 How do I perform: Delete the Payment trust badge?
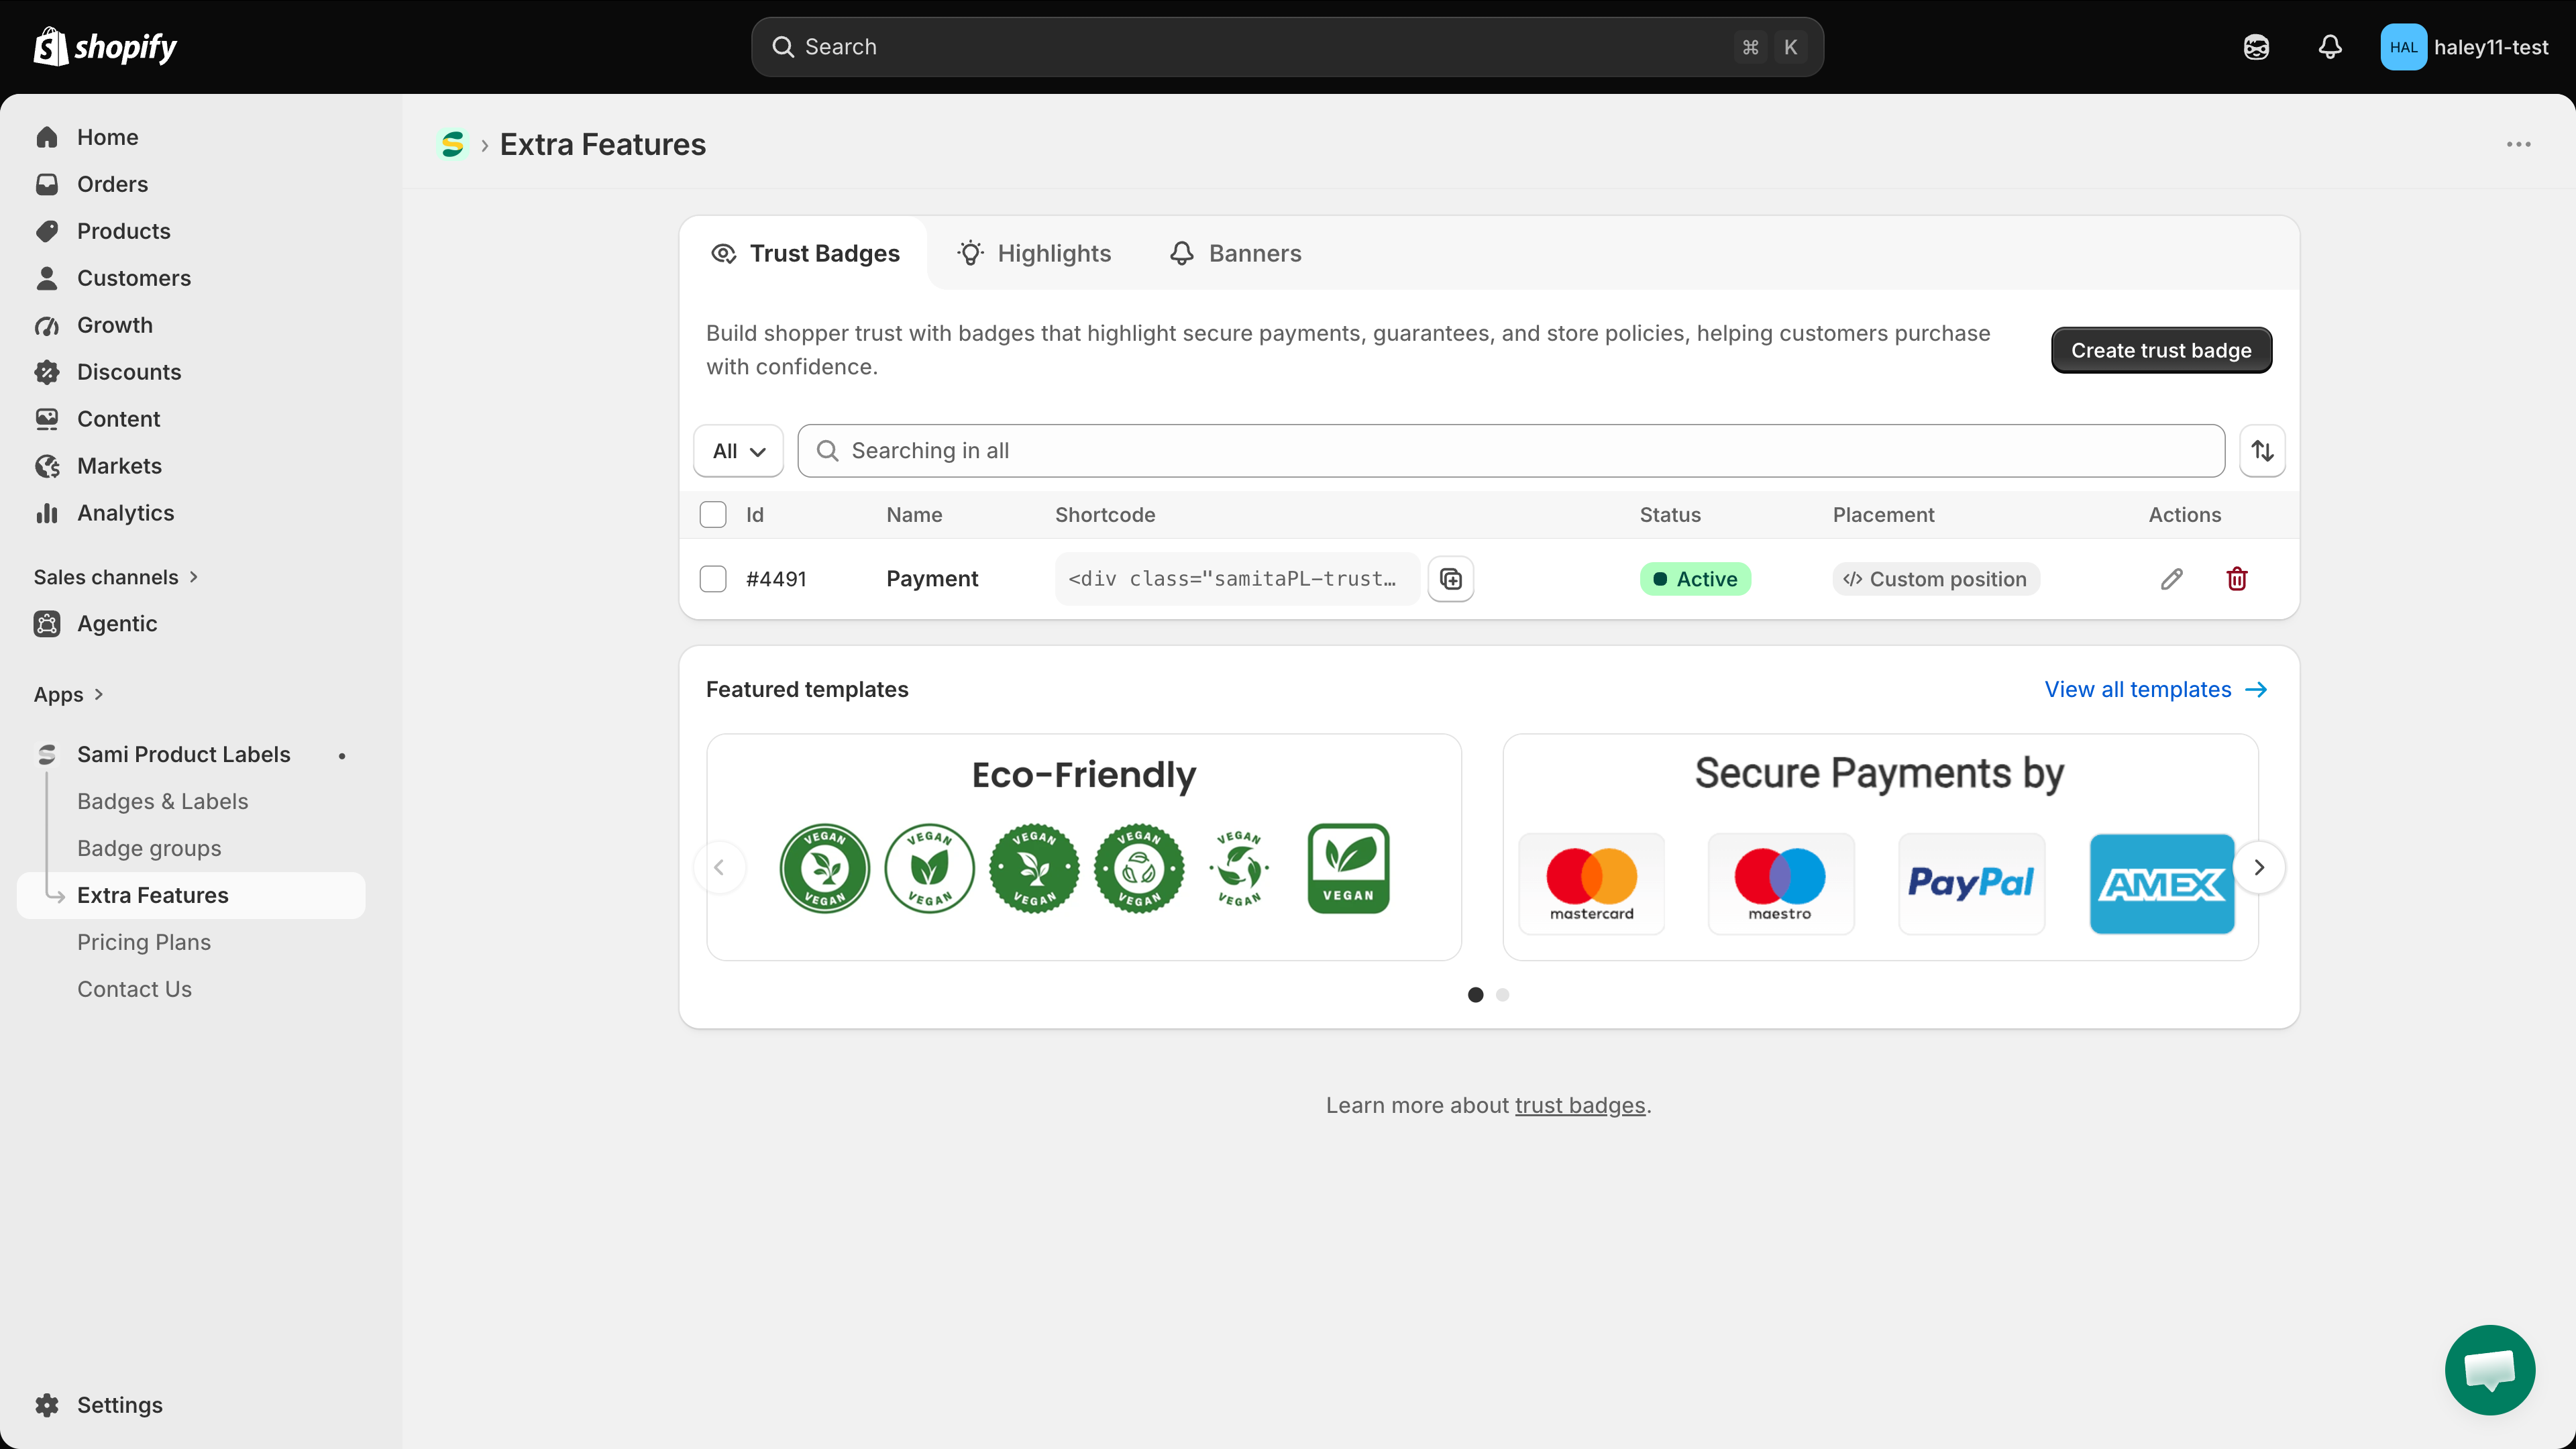pos(2237,579)
